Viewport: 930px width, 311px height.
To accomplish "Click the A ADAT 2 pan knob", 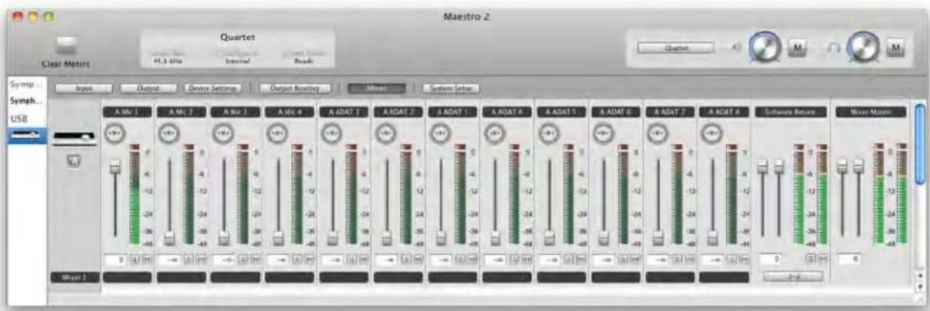I will pyautogui.click(x=386, y=133).
